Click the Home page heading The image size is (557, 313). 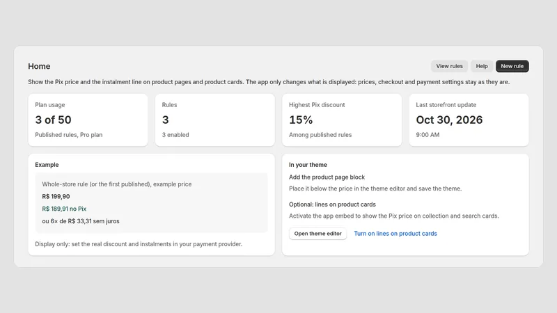point(39,66)
